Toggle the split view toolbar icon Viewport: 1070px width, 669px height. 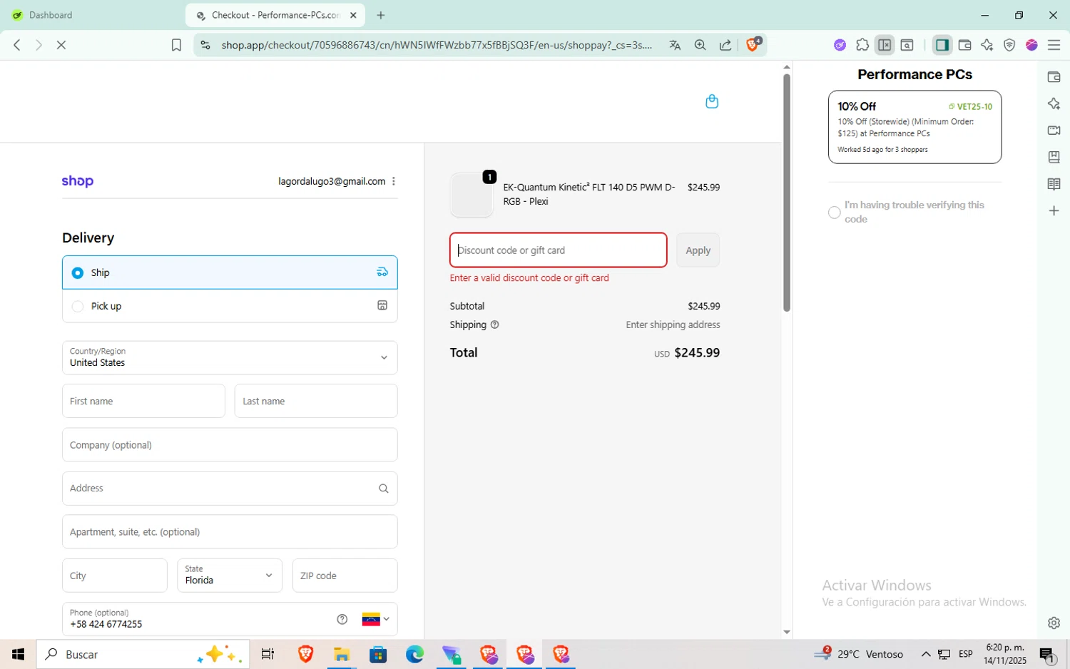pyautogui.click(x=885, y=45)
